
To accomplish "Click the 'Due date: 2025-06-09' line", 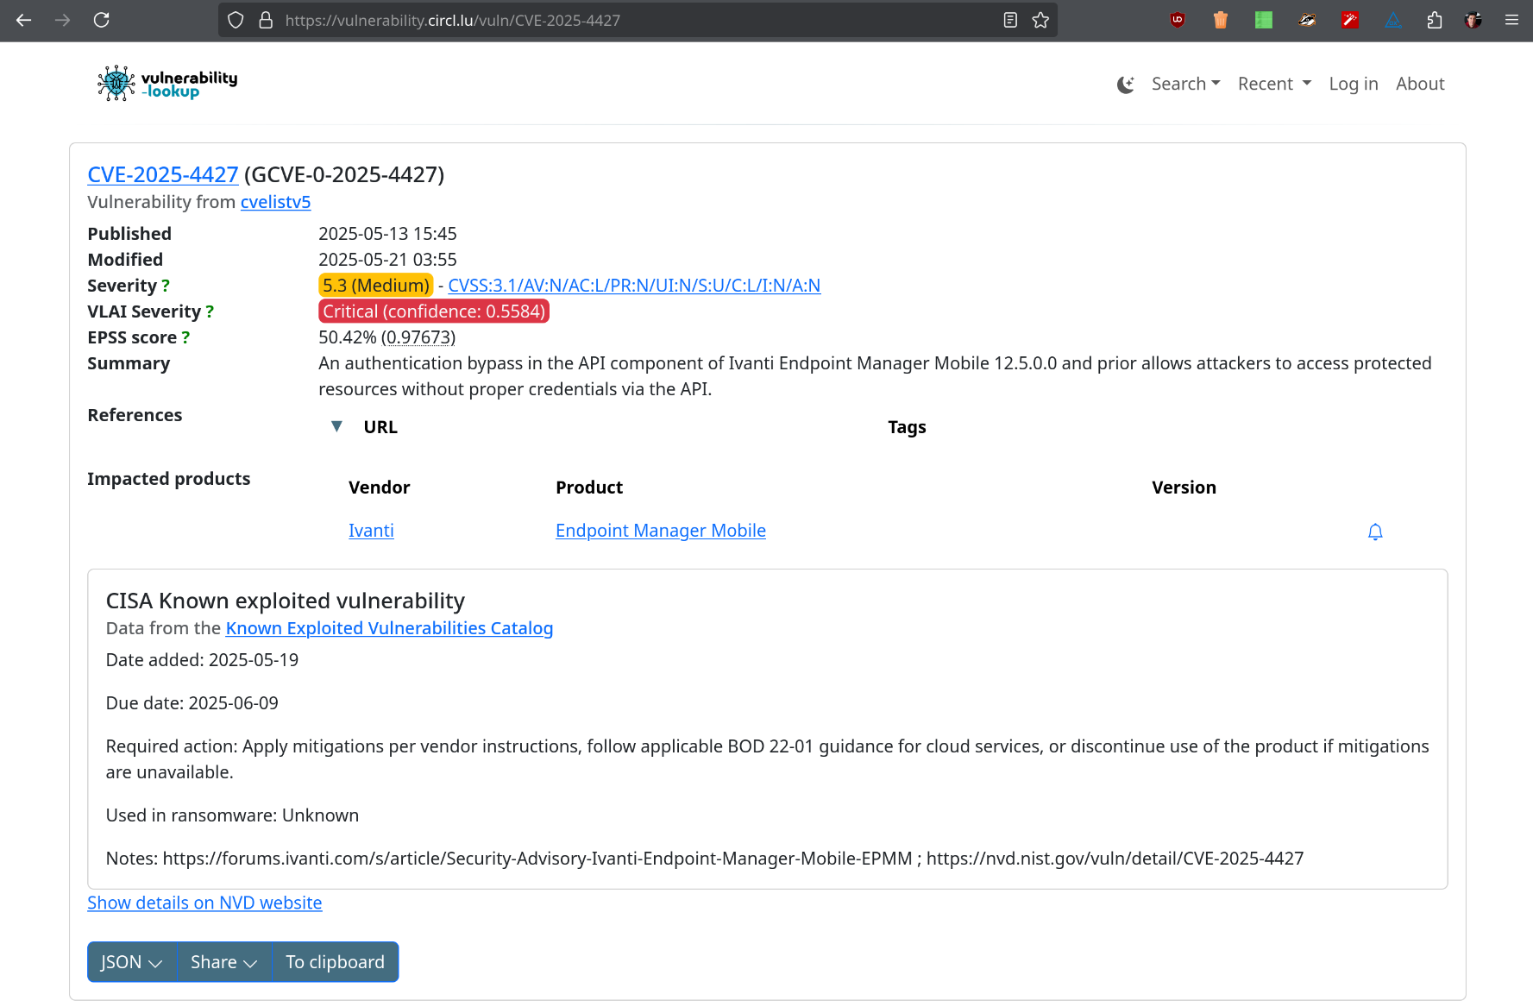I will (x=192, y=703).
